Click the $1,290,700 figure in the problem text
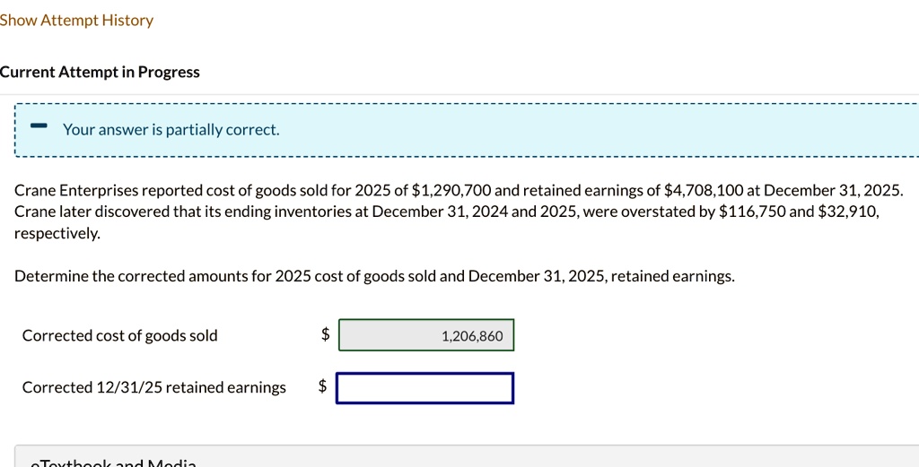919x467 pixels. click(451, 191)
